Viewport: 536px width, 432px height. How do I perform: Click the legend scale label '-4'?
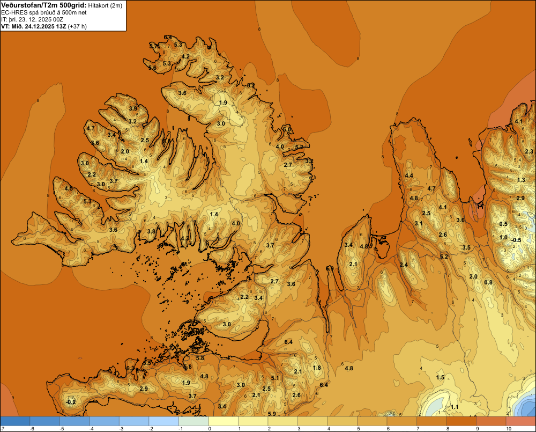tap(92, 429)
